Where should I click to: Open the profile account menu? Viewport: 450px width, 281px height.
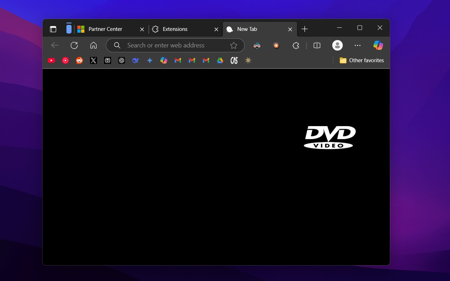coord(337,45)
